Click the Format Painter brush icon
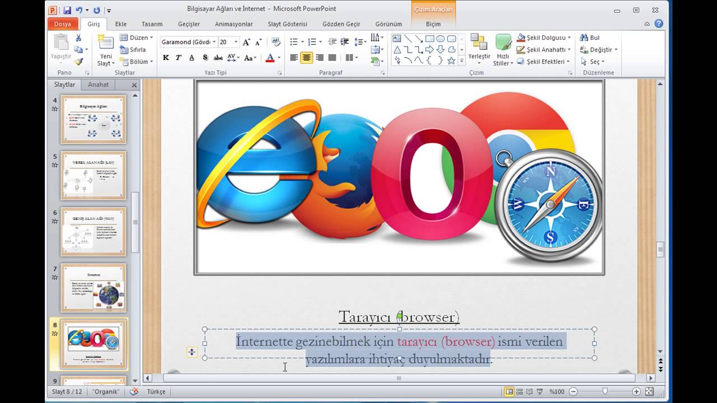The width and height of the screenshot is (717, 403). [78, 62]
